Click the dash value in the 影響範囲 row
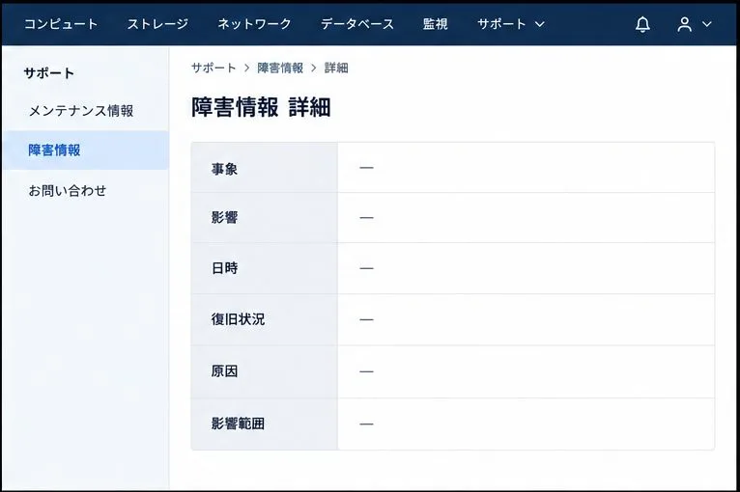The image size is (740, 492). tap(366, 424)
